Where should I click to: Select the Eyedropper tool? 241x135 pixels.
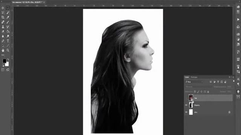click(8, 17)
